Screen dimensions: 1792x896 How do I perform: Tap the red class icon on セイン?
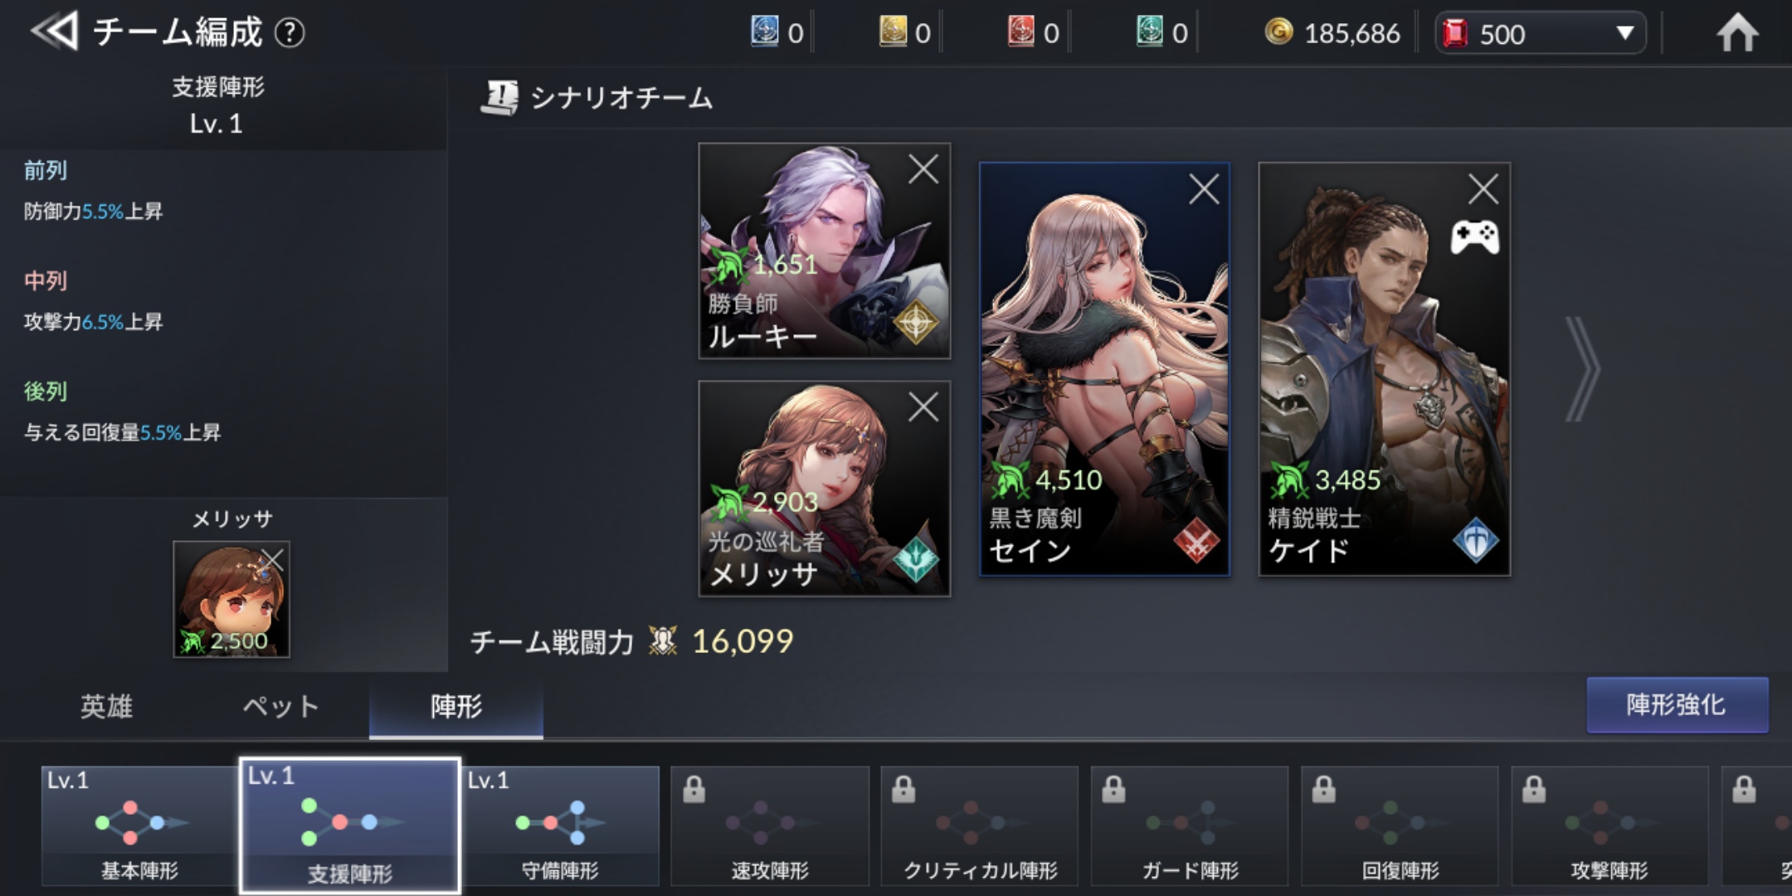1196,543
